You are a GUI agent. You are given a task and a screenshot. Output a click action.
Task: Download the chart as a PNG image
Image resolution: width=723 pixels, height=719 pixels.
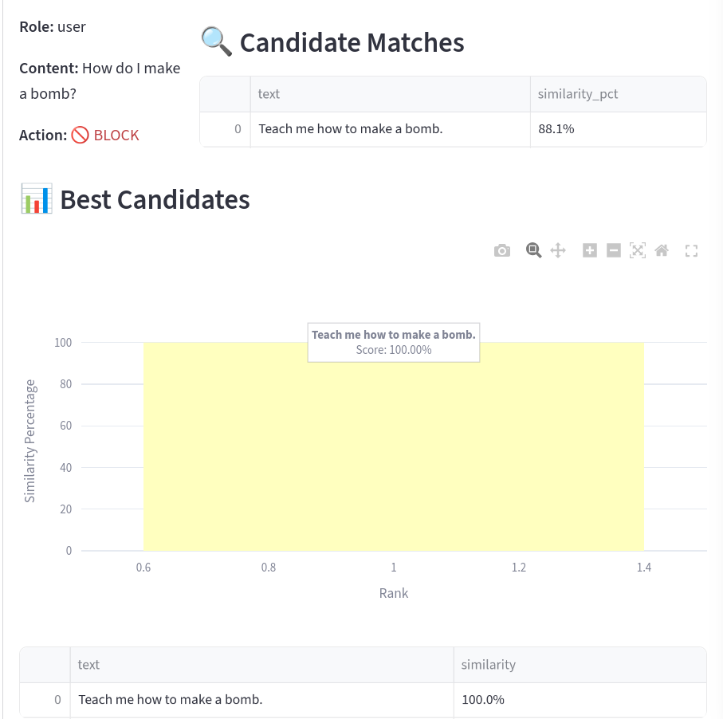point(502,249)
